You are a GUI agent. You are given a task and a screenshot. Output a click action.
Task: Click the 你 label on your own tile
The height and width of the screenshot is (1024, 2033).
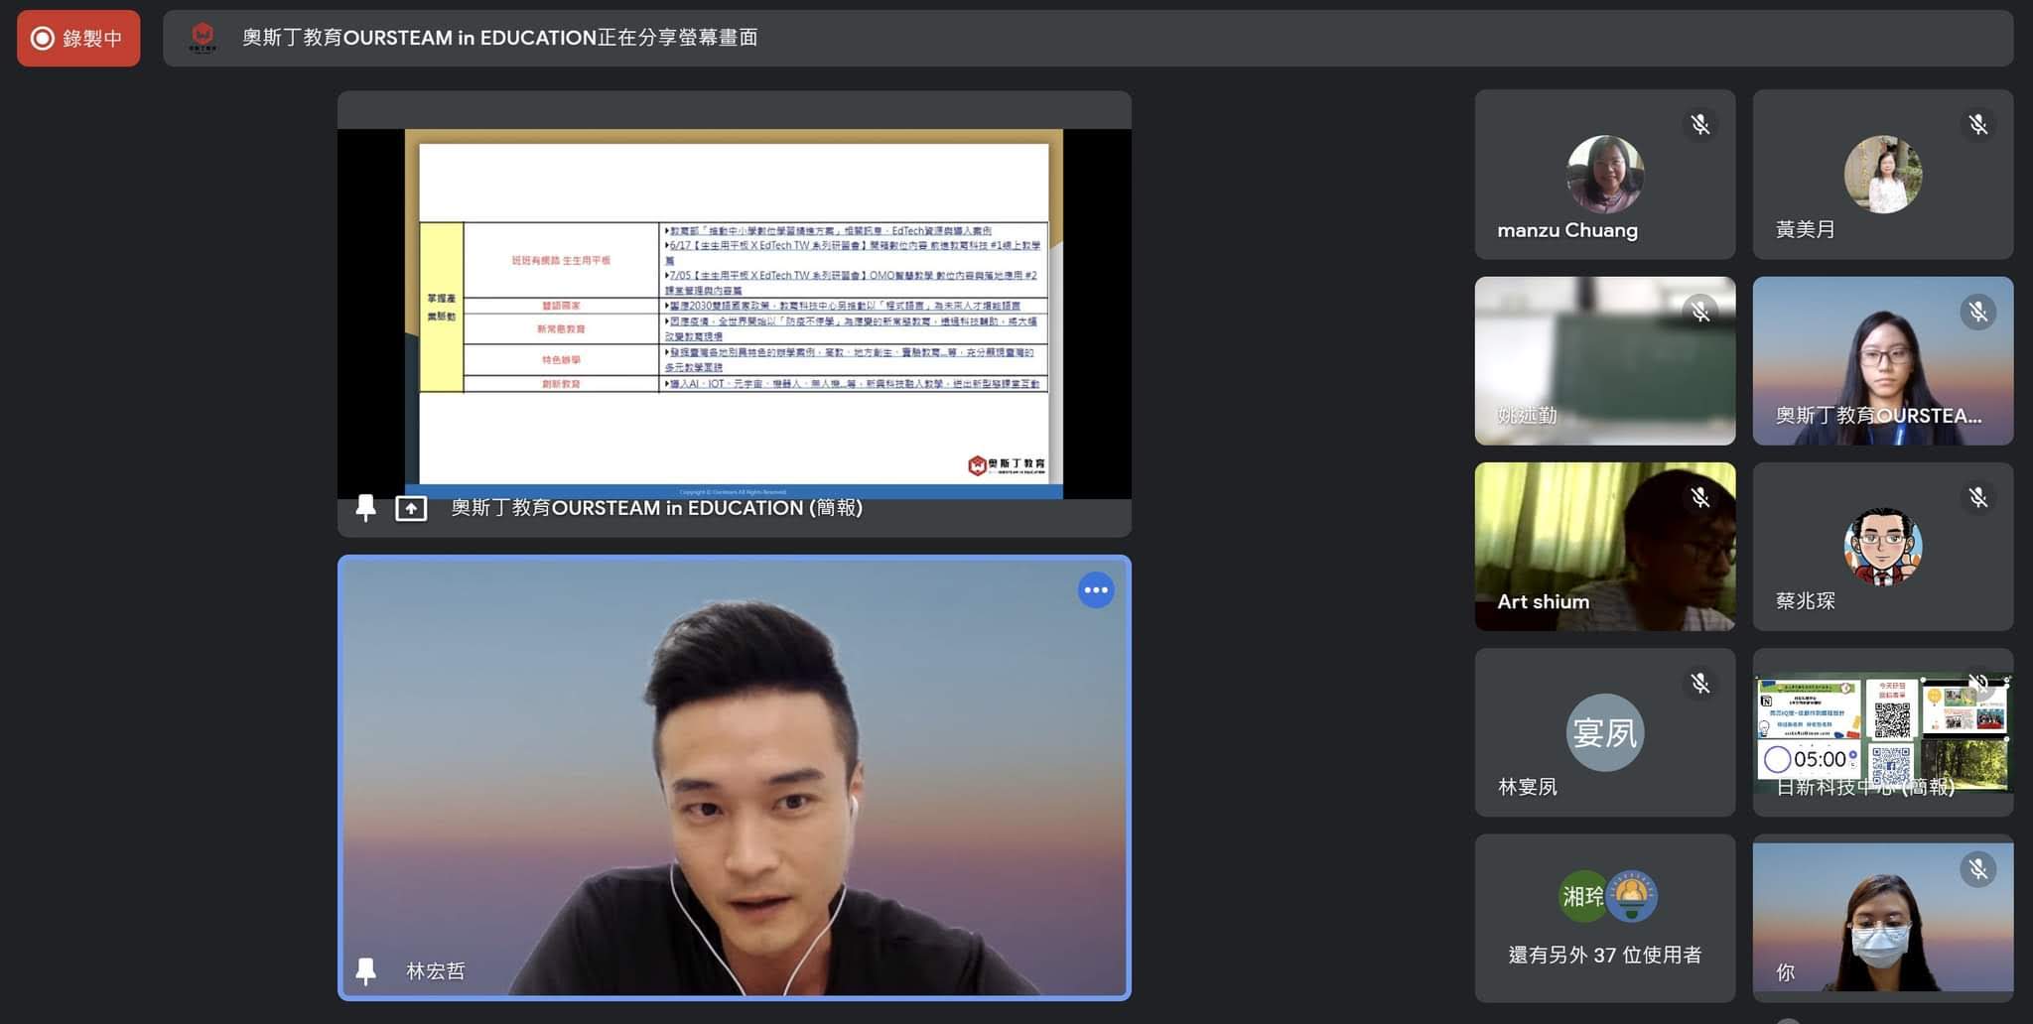point(1785,972)
